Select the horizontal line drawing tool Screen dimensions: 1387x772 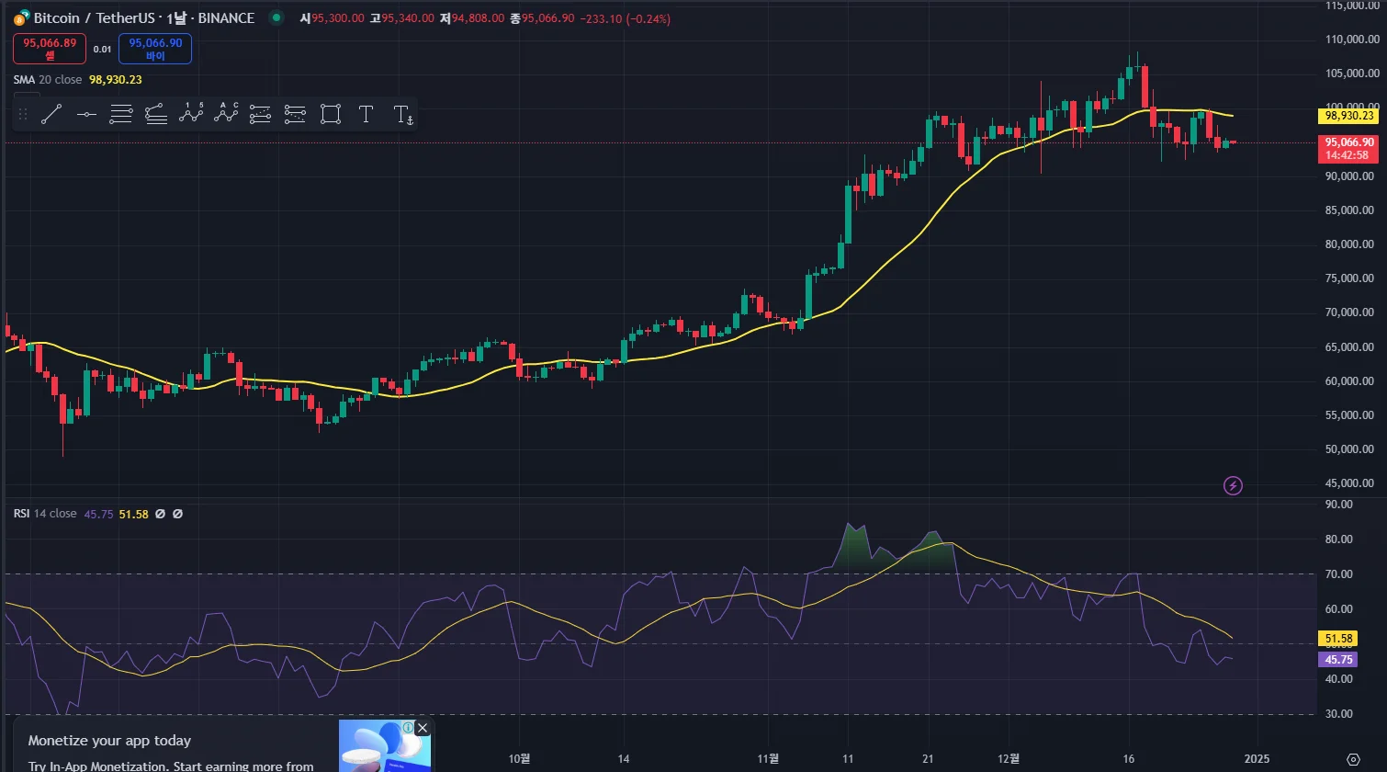[86, 114]
